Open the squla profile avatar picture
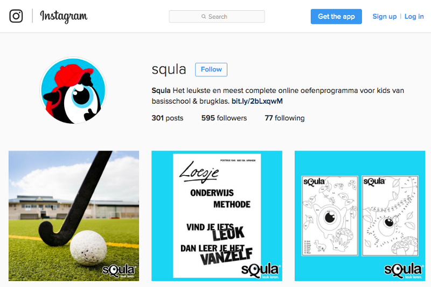 pyautogui.click(x=73, y=90)
